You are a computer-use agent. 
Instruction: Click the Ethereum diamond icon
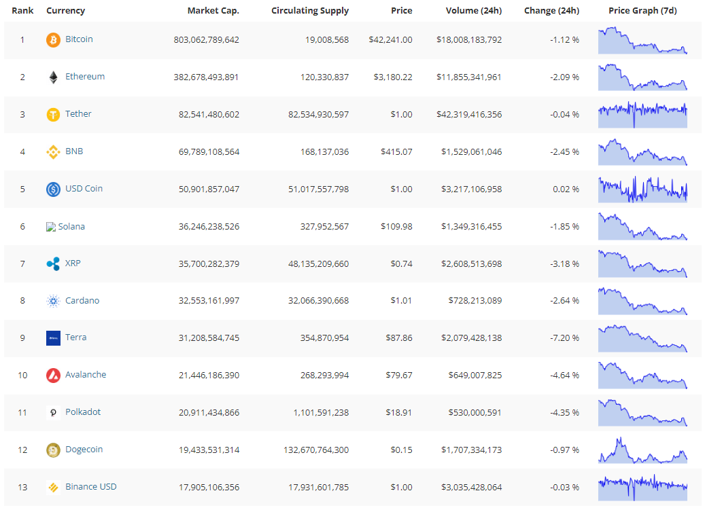[53, 77]
